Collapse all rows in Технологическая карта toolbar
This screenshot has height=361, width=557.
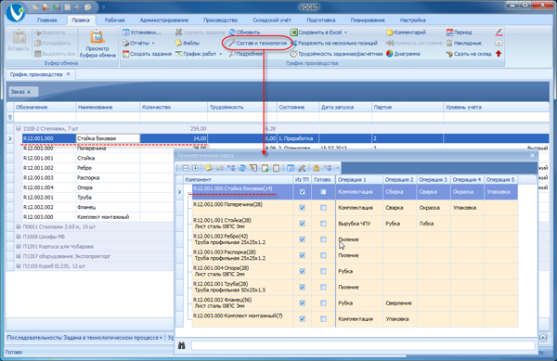pyautogui.click(x=185, y=168)
